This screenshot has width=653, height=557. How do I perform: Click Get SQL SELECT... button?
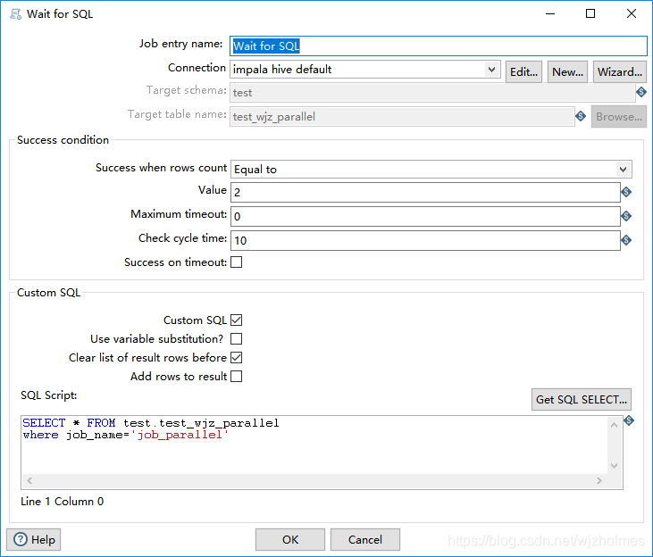[x=581, y=400]
